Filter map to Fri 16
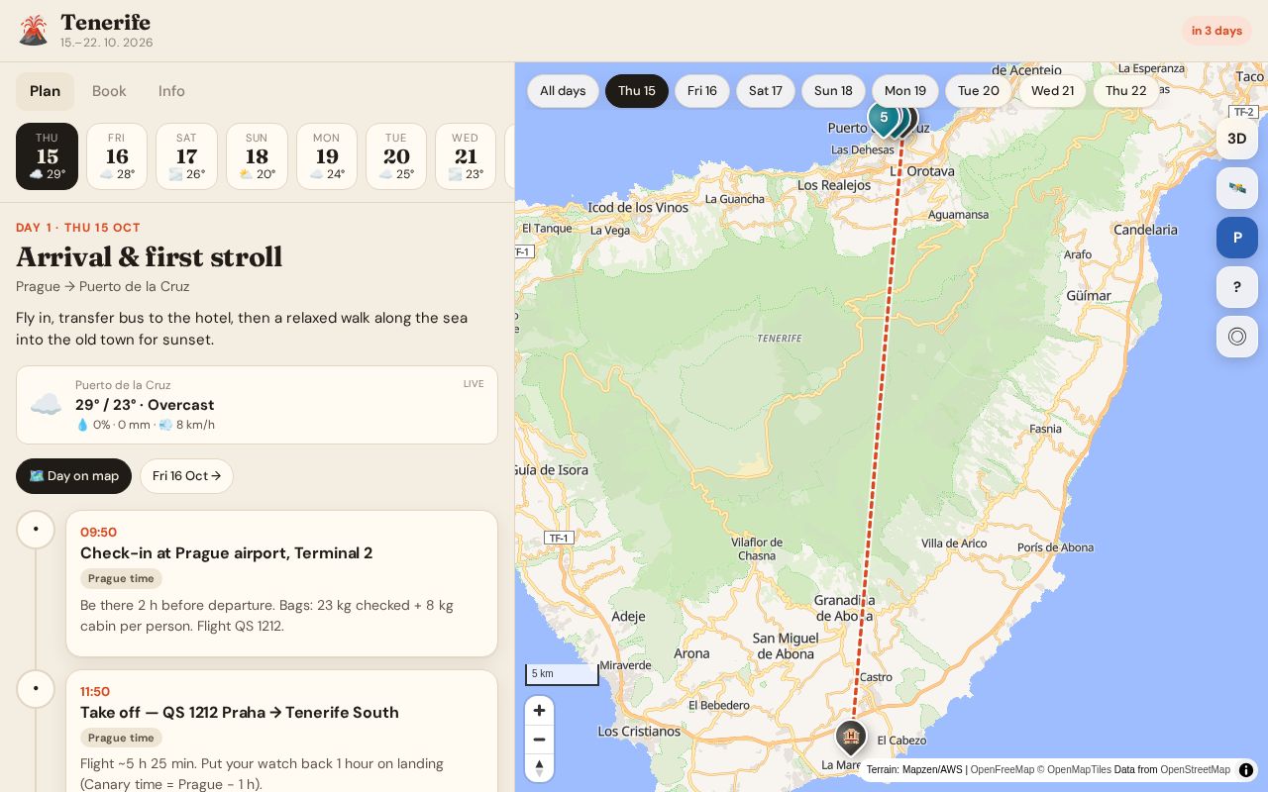1268x792 pixels. pyautogui.click(x=702, y=91)
